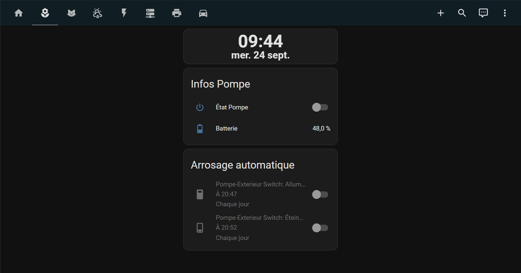
Task: Switch to the cat tab
Action: [x=71, y=13]
